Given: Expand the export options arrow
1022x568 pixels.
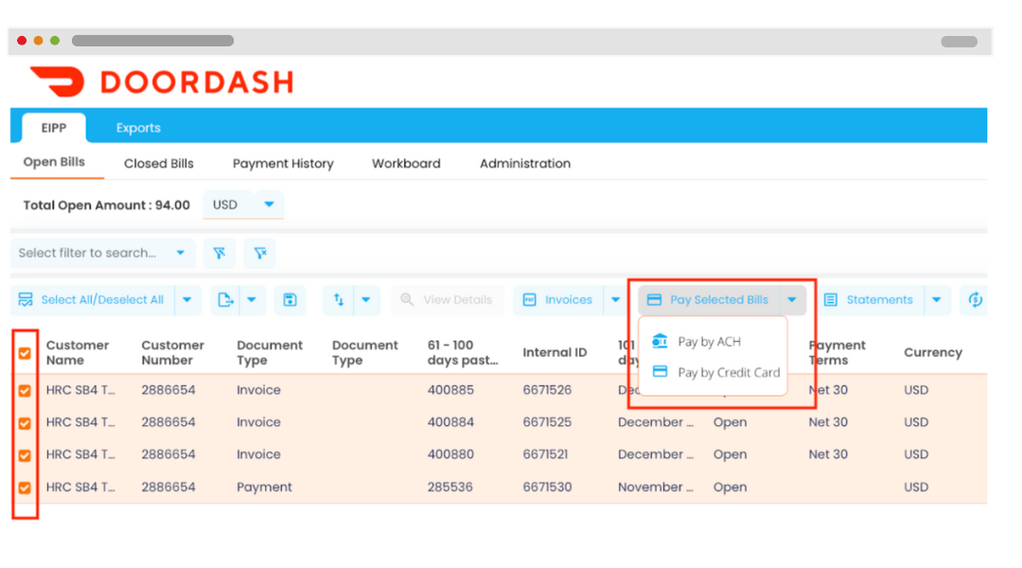Looking at the screenshot, I should click(x=253, y=300).
